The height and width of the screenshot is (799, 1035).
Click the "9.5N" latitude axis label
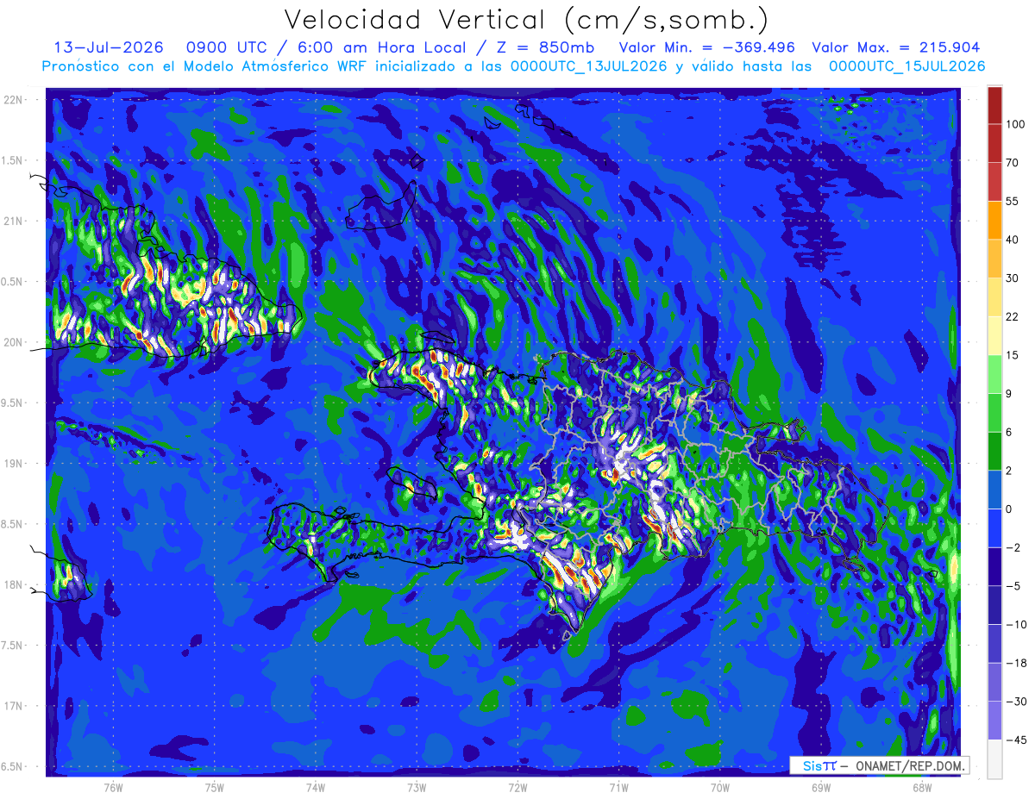click(x=12, y=403)
